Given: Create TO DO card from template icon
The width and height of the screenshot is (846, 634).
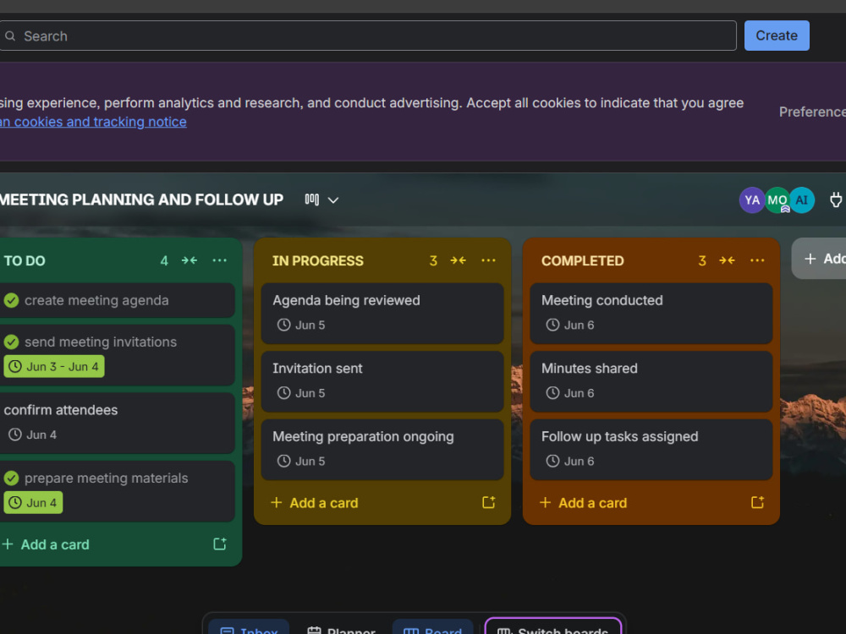Looking at the screenshot, I should point(220,544).
